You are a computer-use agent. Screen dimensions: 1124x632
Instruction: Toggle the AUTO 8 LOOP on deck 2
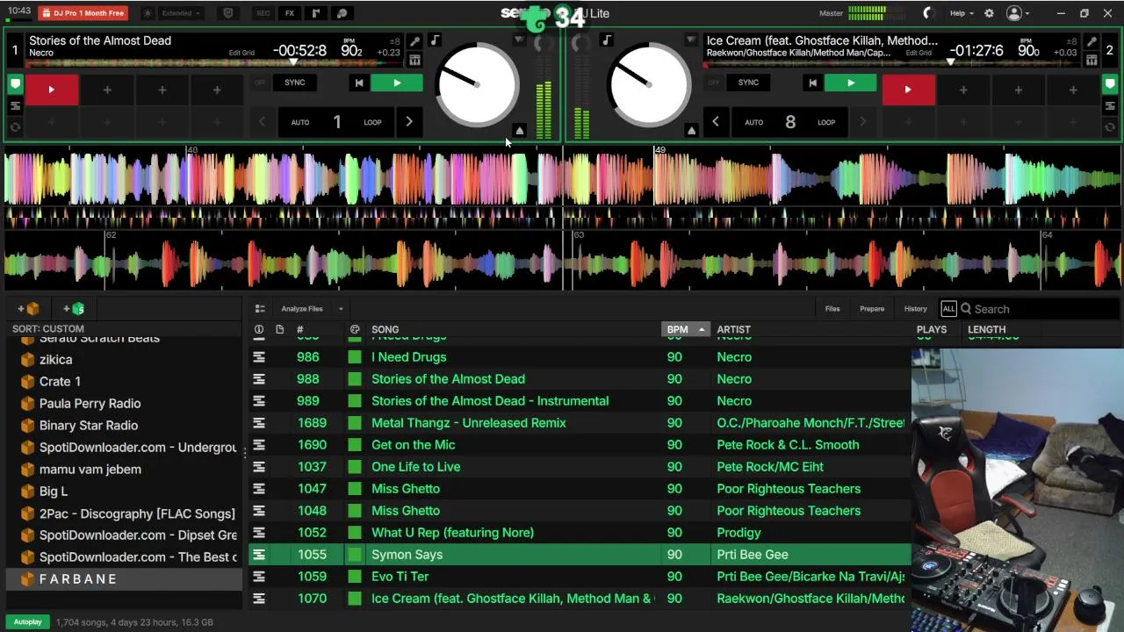[x=790, y=122]
